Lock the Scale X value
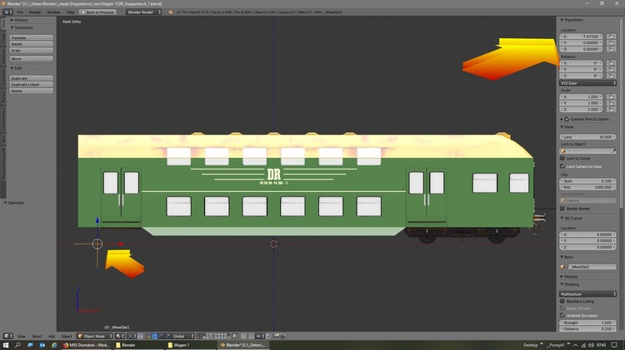 click(x=611, y=96)
